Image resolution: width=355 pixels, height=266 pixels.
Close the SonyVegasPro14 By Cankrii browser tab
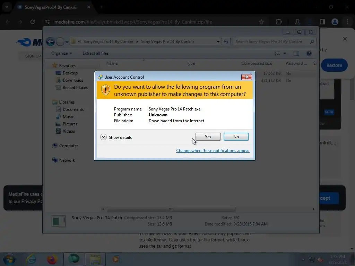pyautogui.click(x=89, y=7)
